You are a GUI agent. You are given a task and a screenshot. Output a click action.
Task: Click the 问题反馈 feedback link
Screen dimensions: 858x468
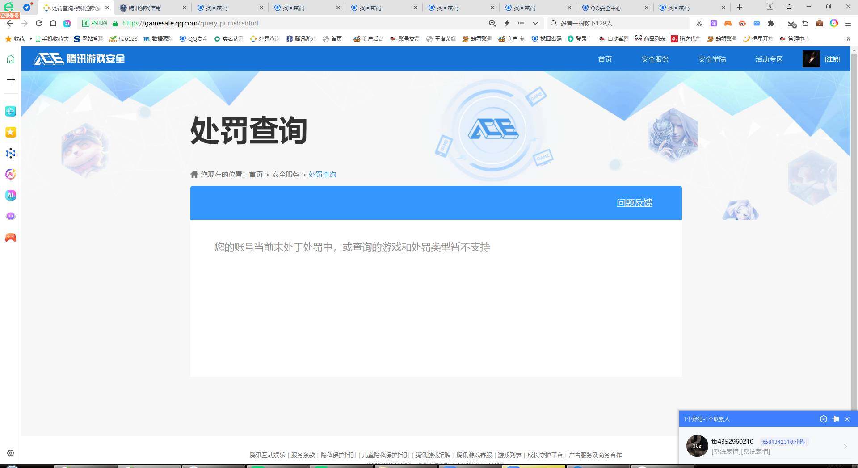click(634, 203)
